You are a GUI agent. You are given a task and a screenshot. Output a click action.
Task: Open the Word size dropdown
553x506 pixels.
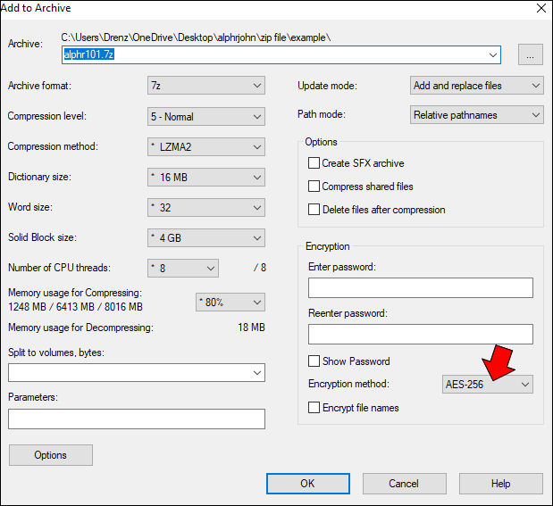206,208
